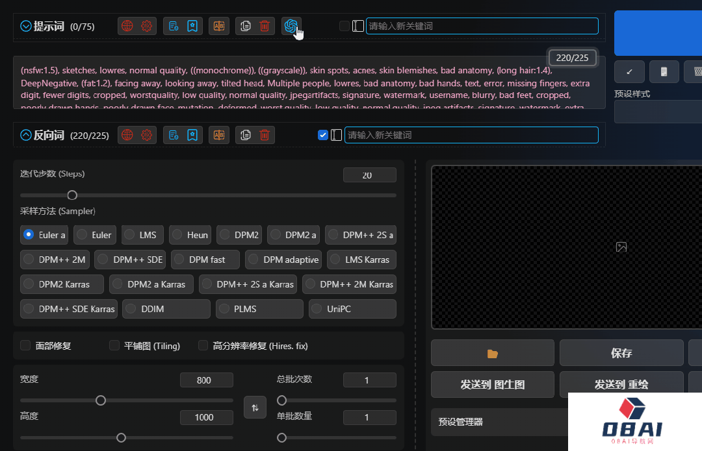The image size is (702, 451).
Task: Click the translate AB icon in 提示词 toolbar
Action: pos(219,26)
